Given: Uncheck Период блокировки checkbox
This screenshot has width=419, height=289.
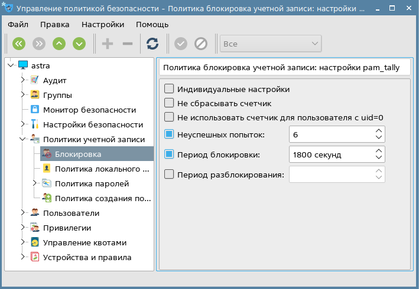Looking at the screenshot, I should tap(169, 154).
